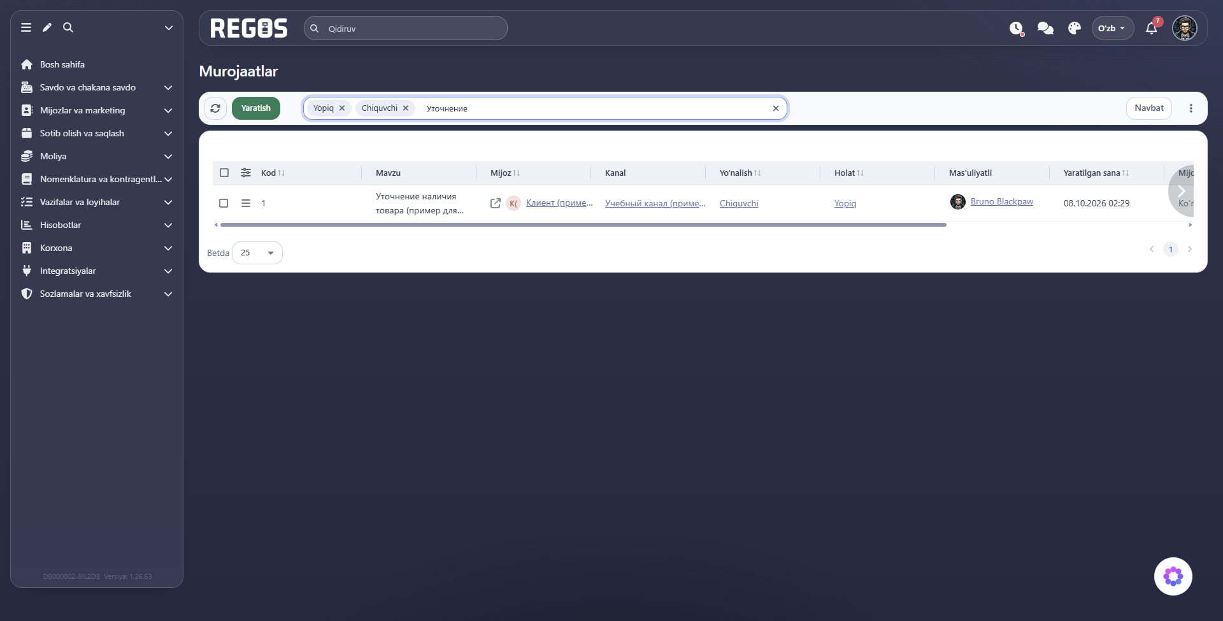Tick the select-all checkbox in table header
The image size is (1223, 621).
224,173
